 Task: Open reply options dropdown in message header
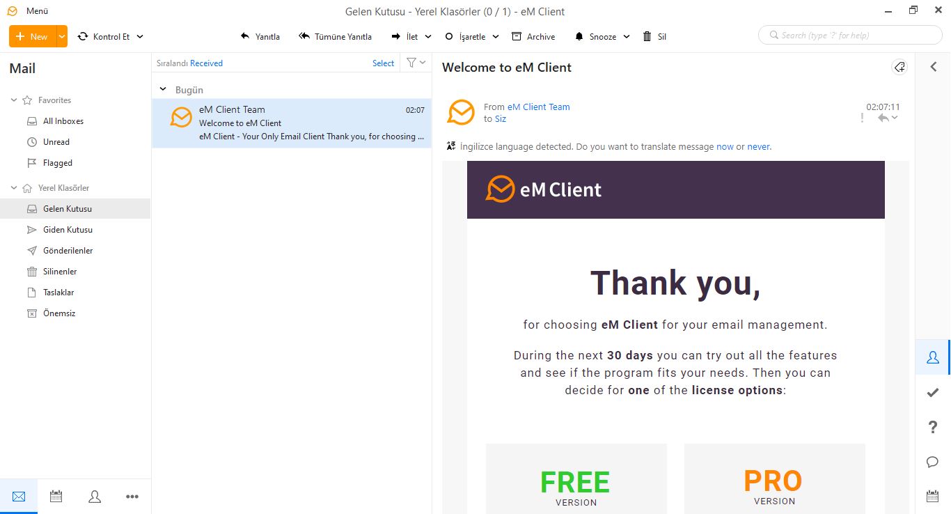click(x=895, y=118)
